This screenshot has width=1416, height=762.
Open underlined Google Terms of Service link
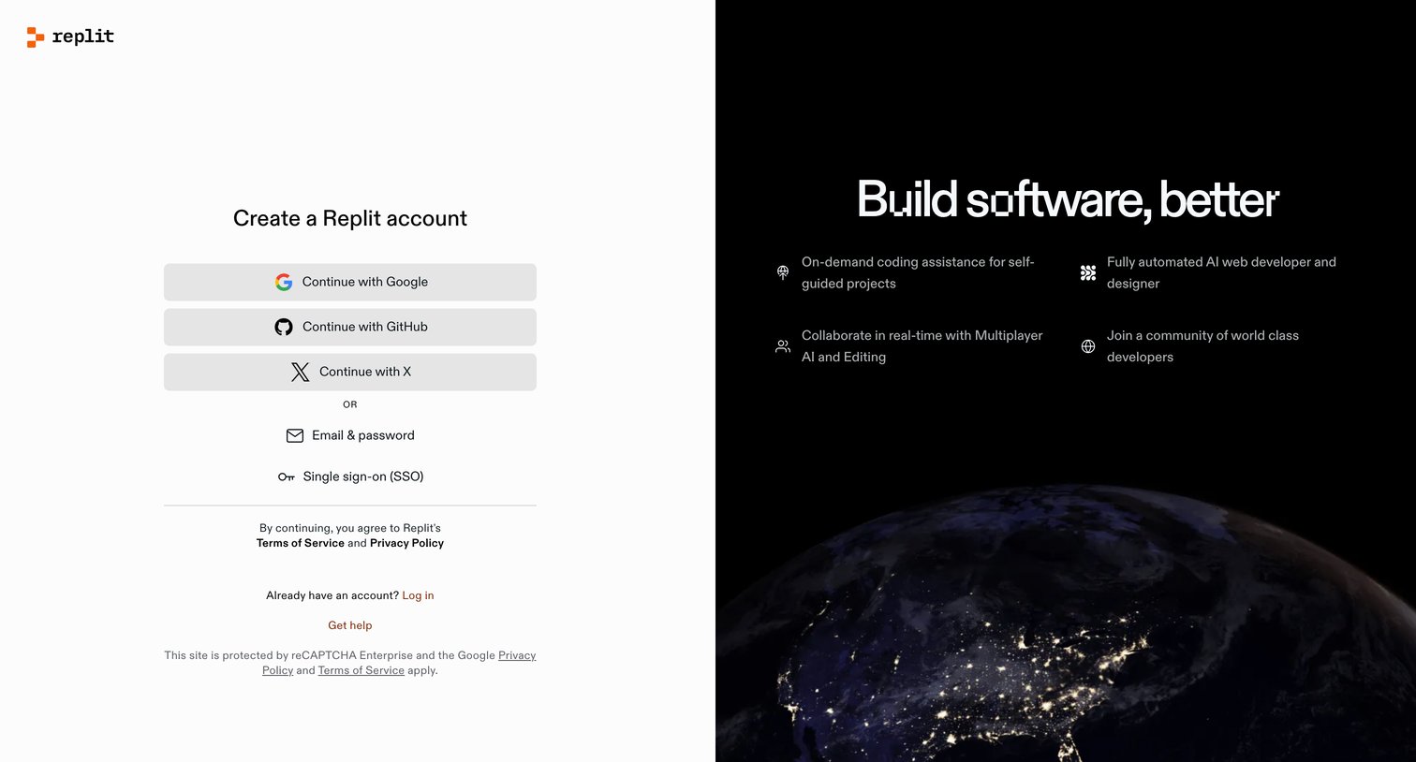coord(361,670)
